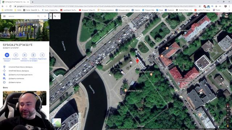Screen dimensions: 232x130
Task: Switch map layer via the bottom-left thumbnail
Action: pos(57,123)
